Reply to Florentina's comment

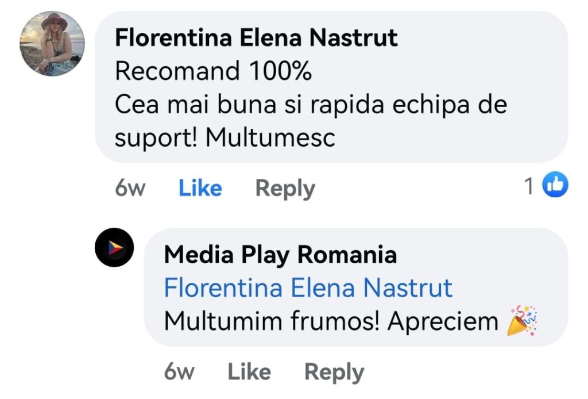click(x=285, y=188)
